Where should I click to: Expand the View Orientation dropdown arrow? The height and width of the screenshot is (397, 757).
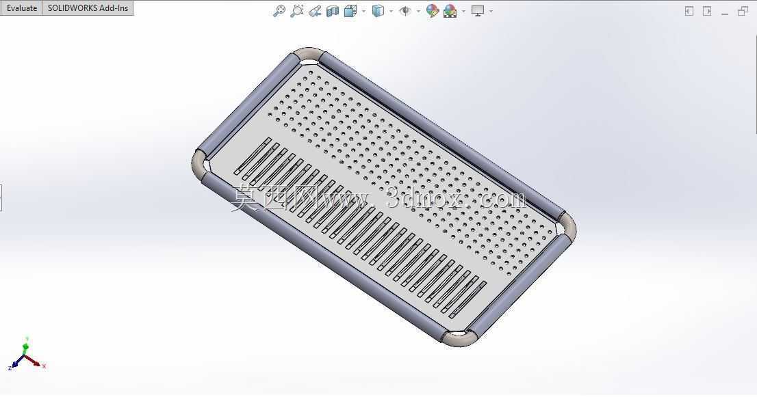[x=363, y=11]
